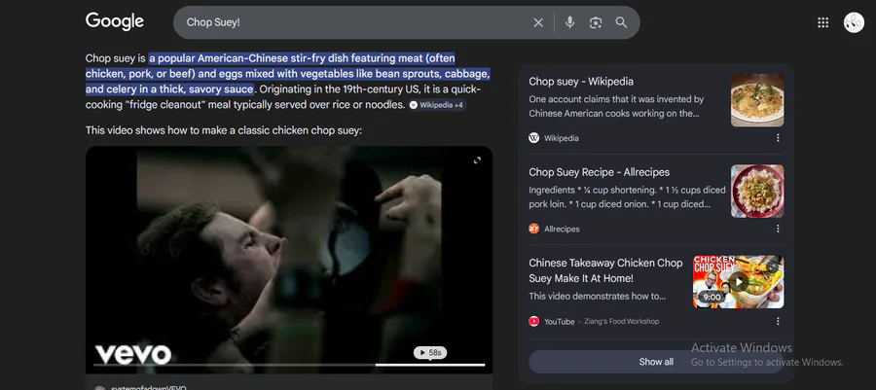Click the Allrecipes chop suey bowl thumbnail

click(x=757, y=191)
